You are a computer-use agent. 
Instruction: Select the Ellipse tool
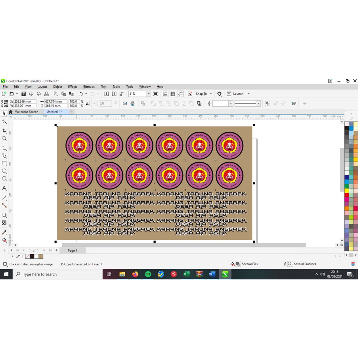4,171
